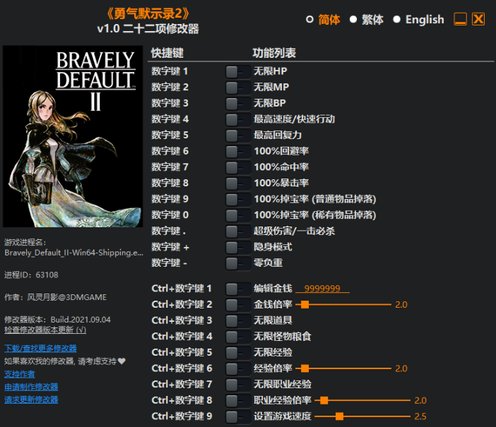Toggle the 金钱倍率 switch
This screenshot has height=427, width=496.
(238, 305)
